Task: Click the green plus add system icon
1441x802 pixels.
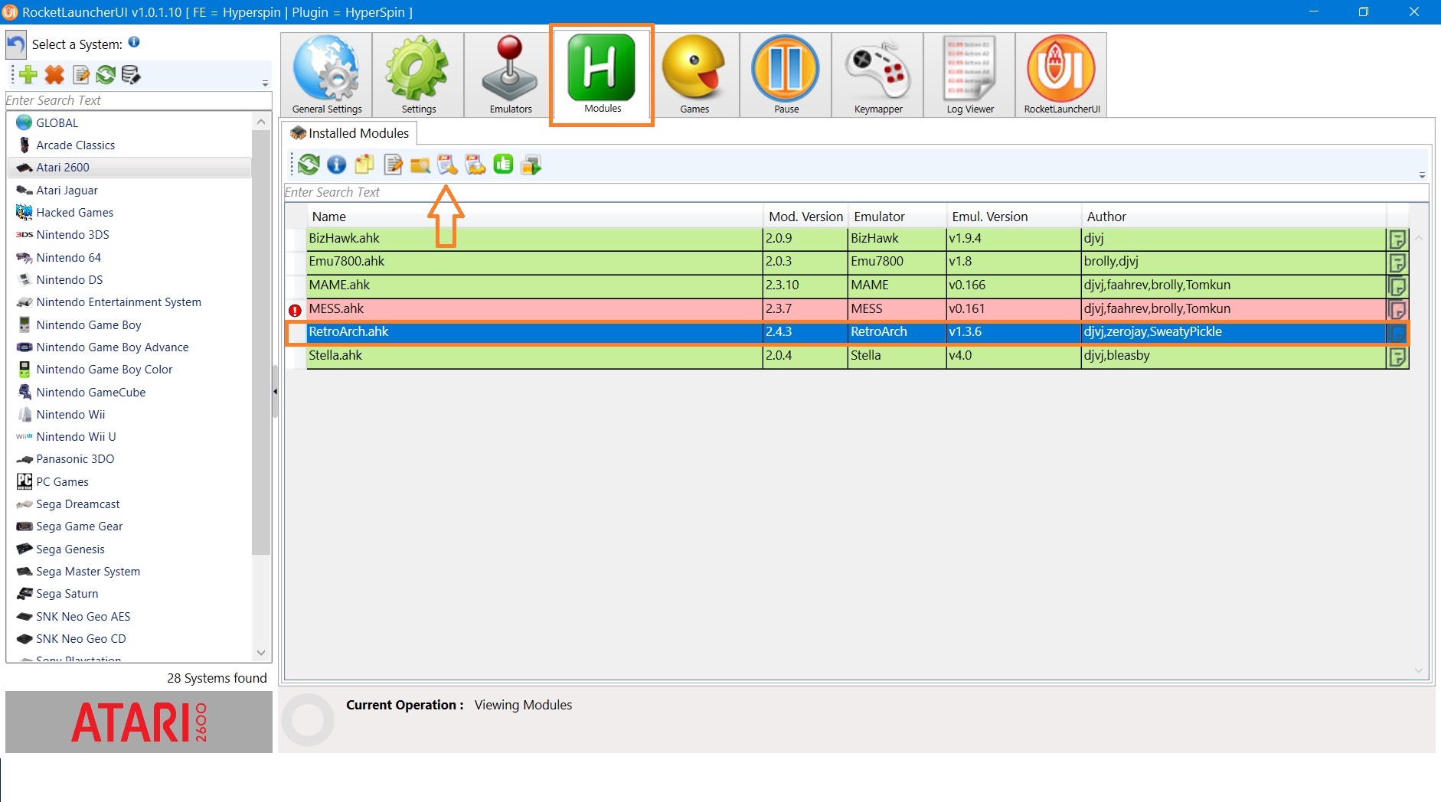Action: 28,75
